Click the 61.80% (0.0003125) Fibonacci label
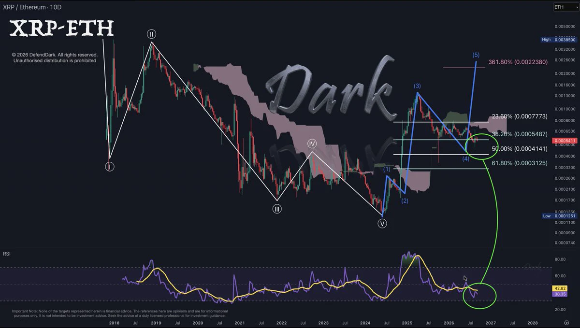Image resolution: width=580 pixels, height=328 pixels. tap(520, 163)
